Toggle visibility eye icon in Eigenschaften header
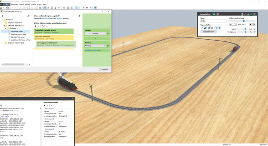The width and height of the screenshot is (268, 146). [x=248, y=14]
